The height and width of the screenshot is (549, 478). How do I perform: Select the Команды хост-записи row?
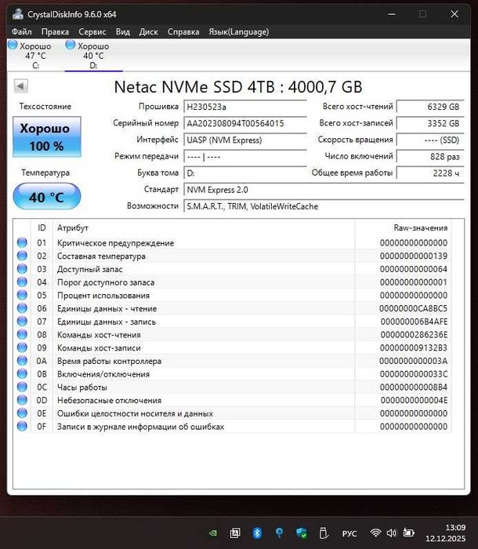(233, 347)
